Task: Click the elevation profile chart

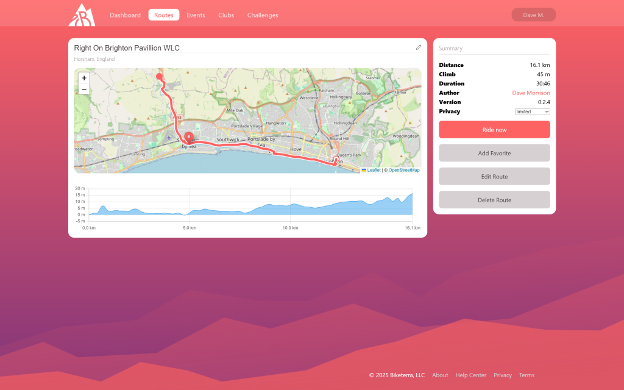Action: click(250, 207)
